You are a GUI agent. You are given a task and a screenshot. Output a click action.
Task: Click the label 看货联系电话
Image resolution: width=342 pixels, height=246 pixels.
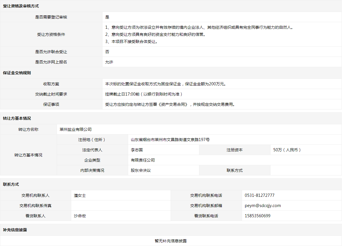[x=206, y=216]
